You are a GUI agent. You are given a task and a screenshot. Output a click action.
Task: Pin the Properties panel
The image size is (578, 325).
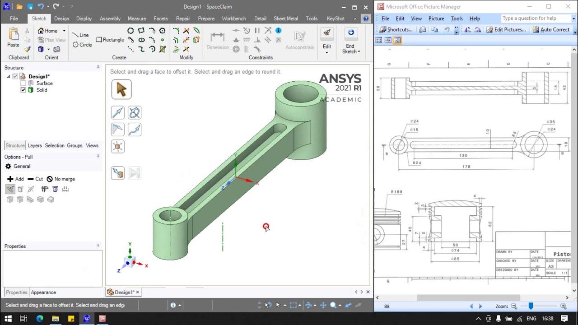click(98, 246)
